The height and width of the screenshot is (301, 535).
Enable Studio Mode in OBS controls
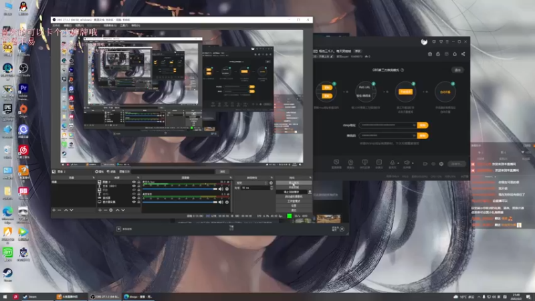coord(294,201)
